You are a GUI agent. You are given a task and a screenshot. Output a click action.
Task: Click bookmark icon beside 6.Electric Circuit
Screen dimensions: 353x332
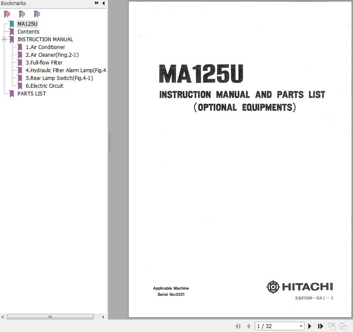click(x=20, y=86)
